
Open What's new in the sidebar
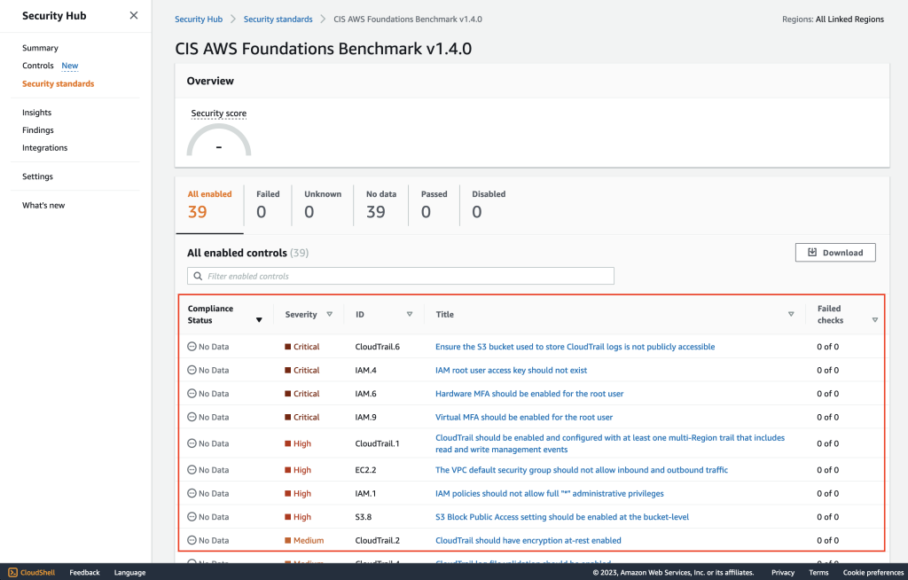[x=43, y=205]
